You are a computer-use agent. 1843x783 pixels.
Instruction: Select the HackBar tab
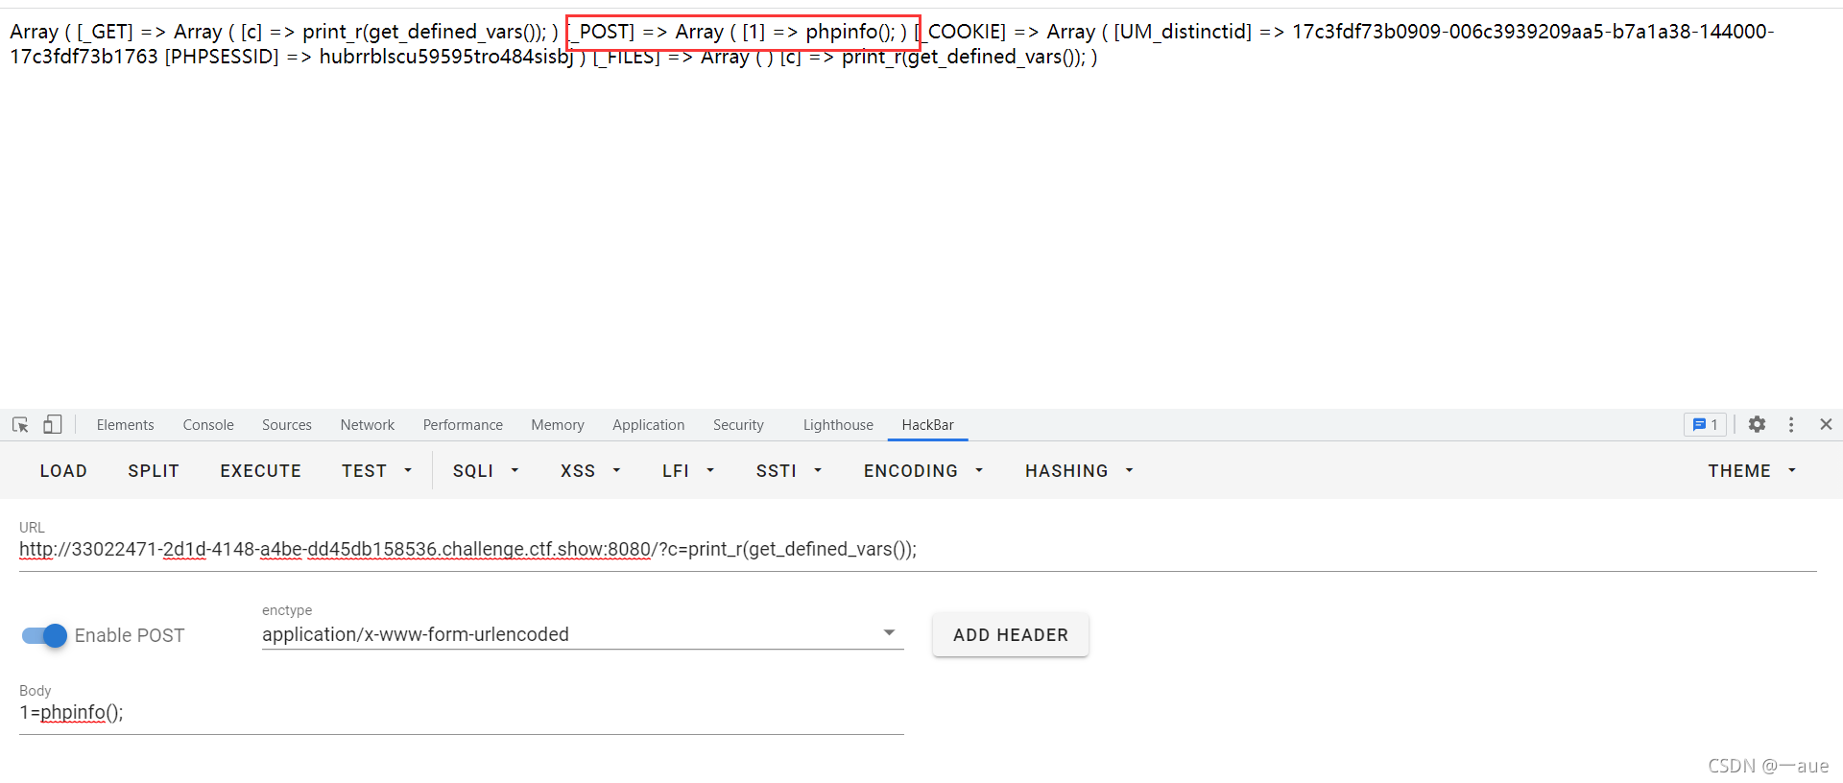[x=927, y=424]
